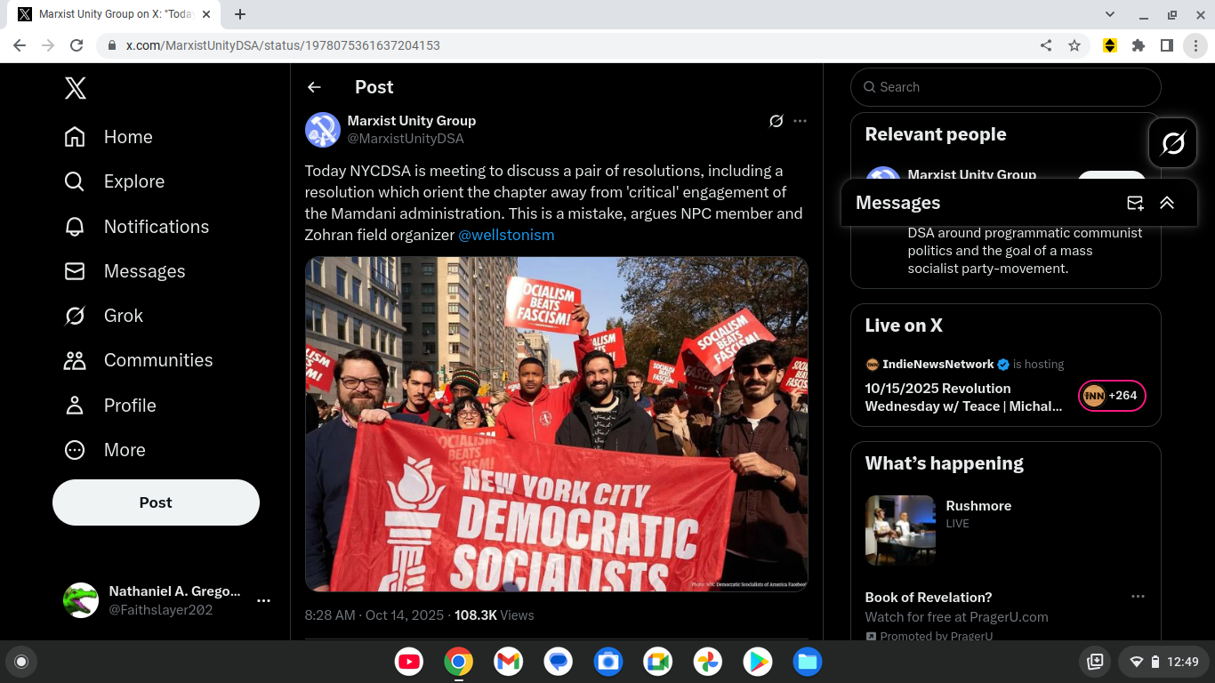Screen dimensions: 1215x683
Task: Open Messages in the left sidebar
Action: [125, 271]
